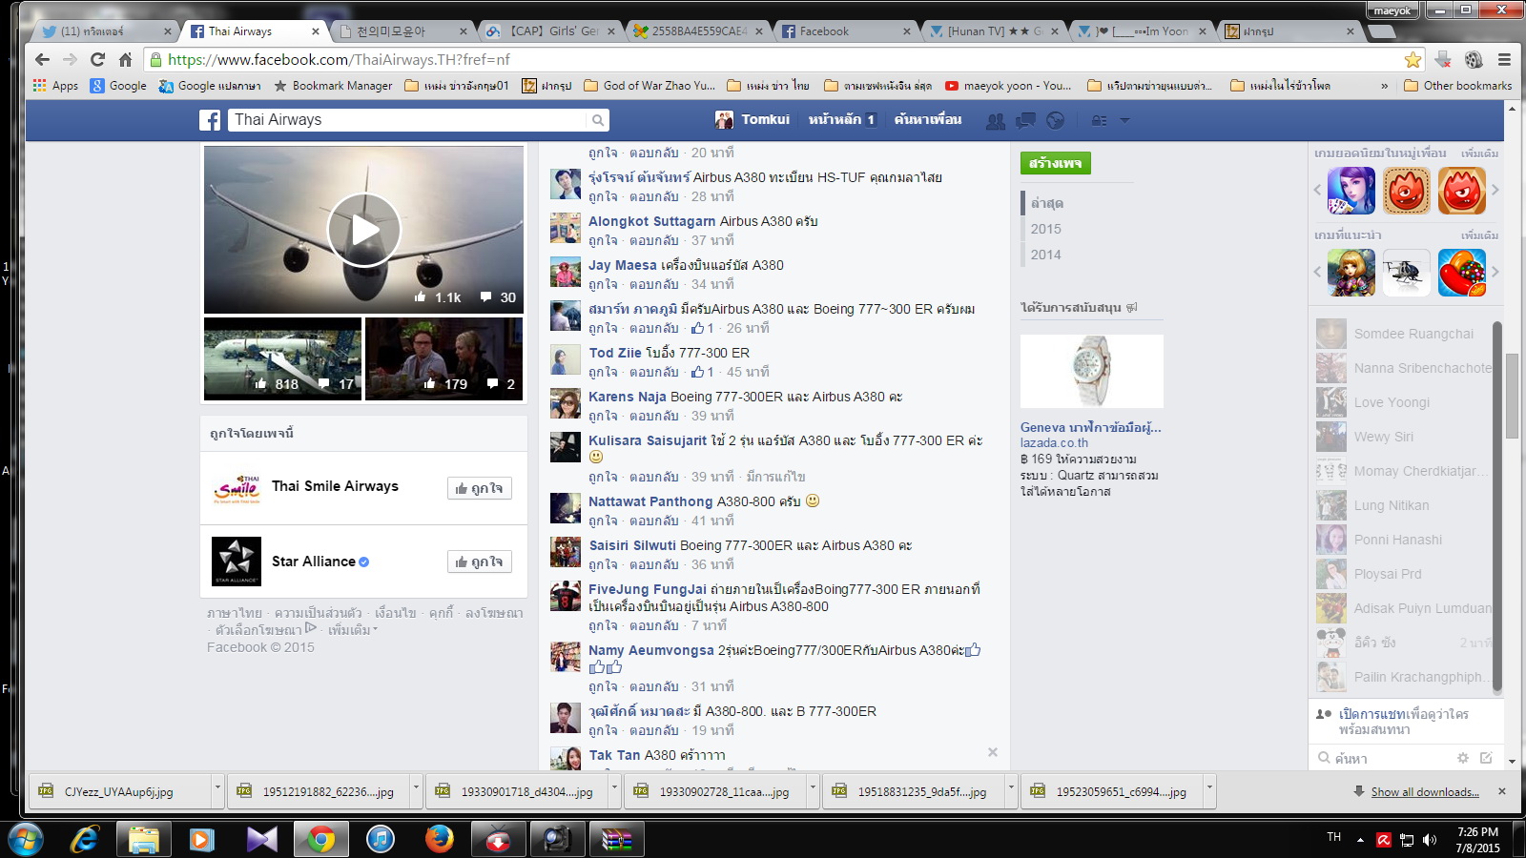
Task: Open Apps shortcut in bookmarks bar
Action: click(55, 86)
